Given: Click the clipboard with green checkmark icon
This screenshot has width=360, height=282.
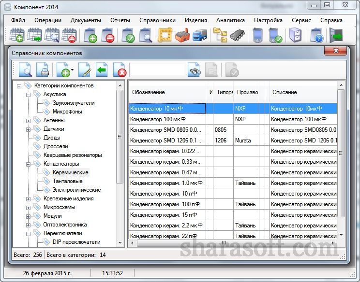Looking at the screenshot, I should point(128,35).
